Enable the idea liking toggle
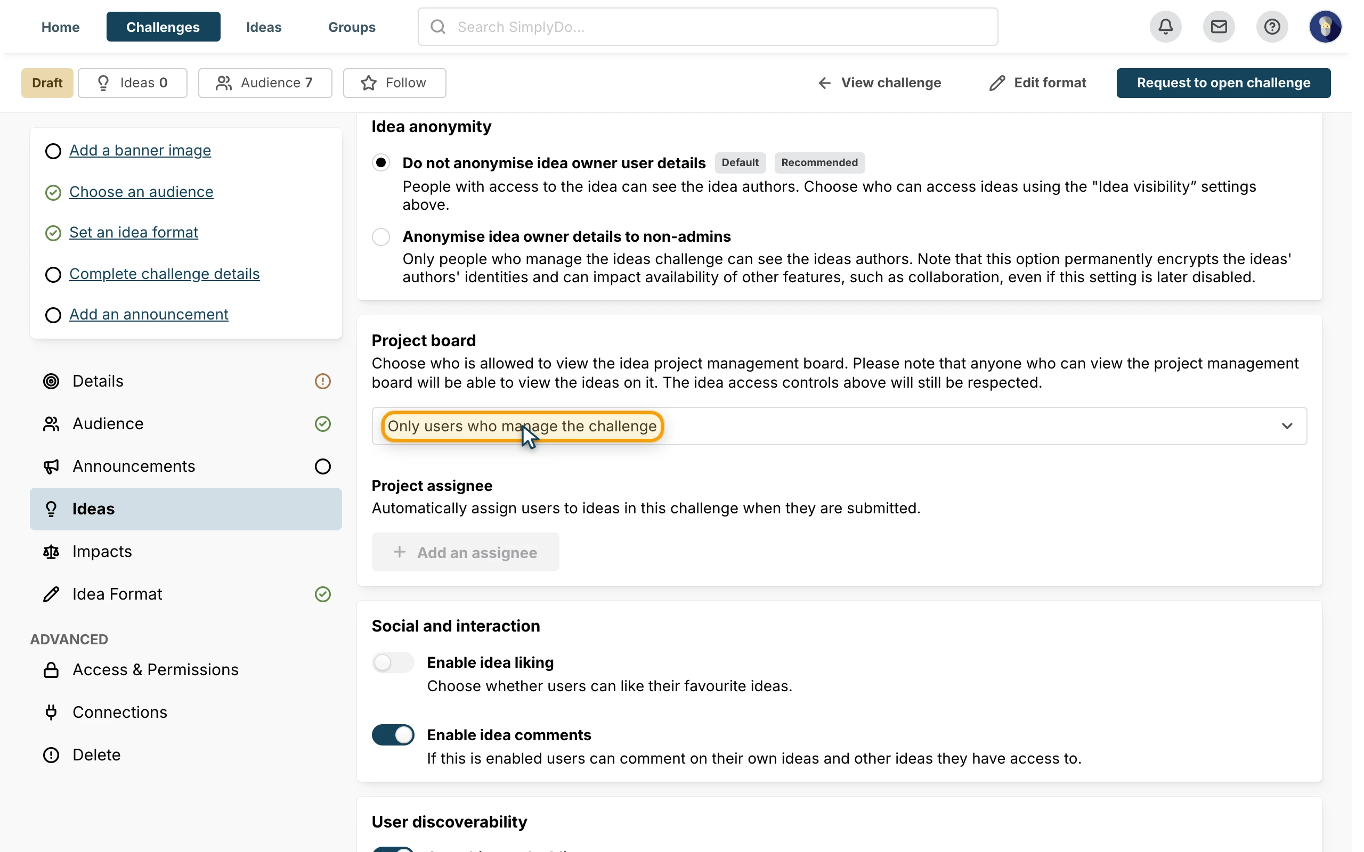This screenshot has height=852, width=1364. (393, 662)
